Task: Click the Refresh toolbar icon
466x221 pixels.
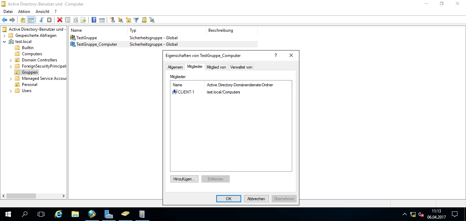Action: pos(76,20)
